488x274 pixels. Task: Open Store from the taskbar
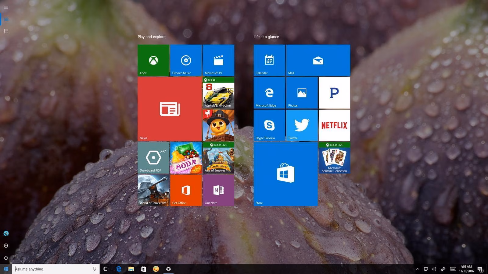coord(143,269)
